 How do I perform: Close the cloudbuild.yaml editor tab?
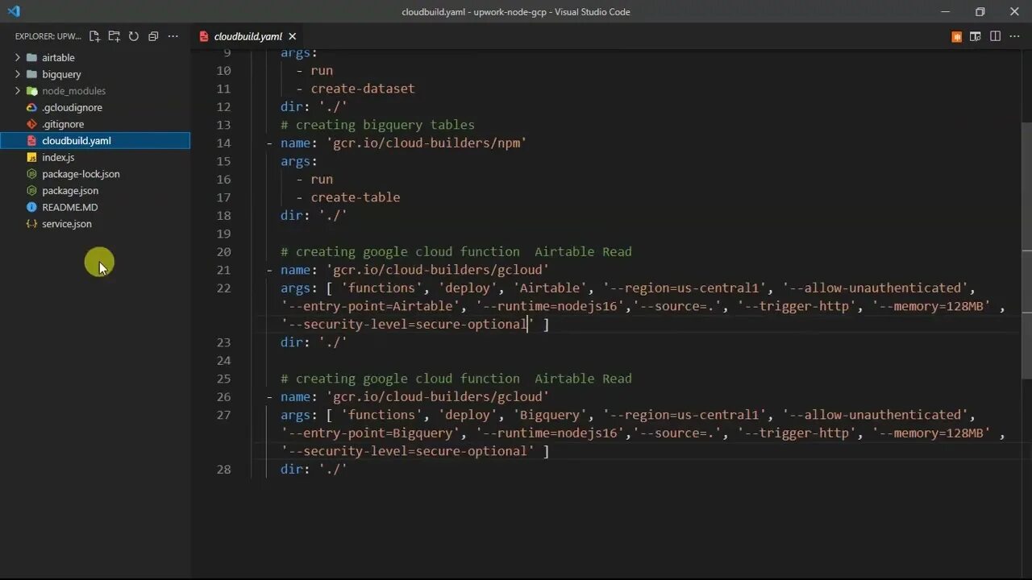(x=292, y=36)
